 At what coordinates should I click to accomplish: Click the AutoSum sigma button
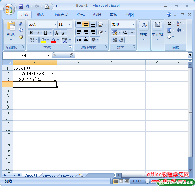pos(169,23)
